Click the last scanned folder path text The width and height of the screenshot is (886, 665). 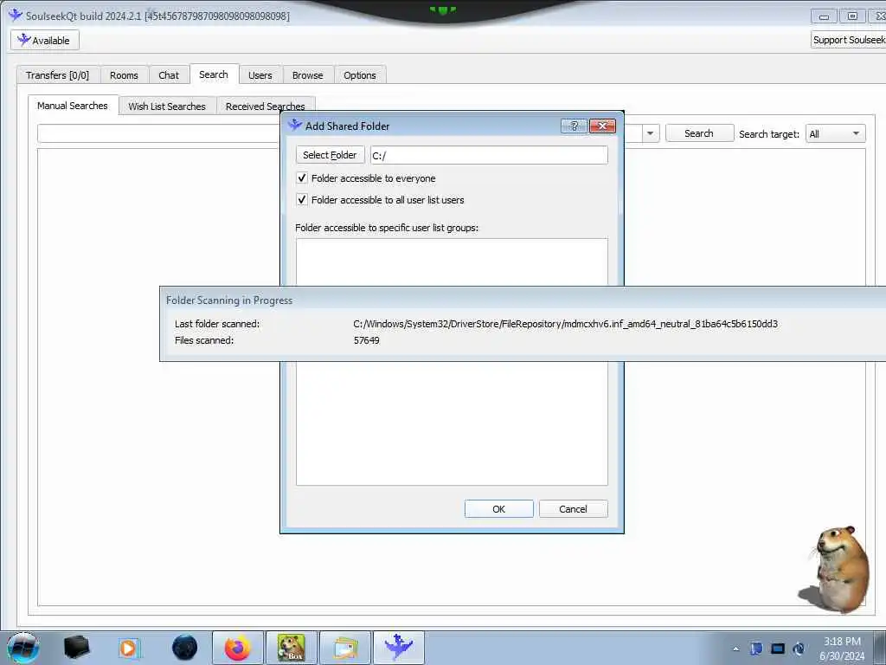point(565,324)
